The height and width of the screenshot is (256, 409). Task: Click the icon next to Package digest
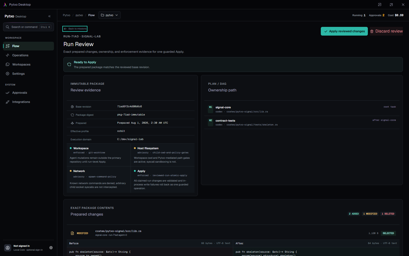pyautogui.click(x=72, y=115)
